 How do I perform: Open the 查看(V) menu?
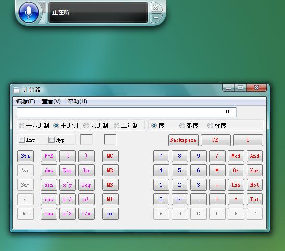(x=51, y=101)
